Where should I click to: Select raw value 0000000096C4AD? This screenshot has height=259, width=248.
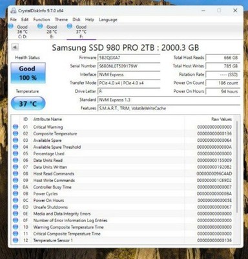point(214,174)
